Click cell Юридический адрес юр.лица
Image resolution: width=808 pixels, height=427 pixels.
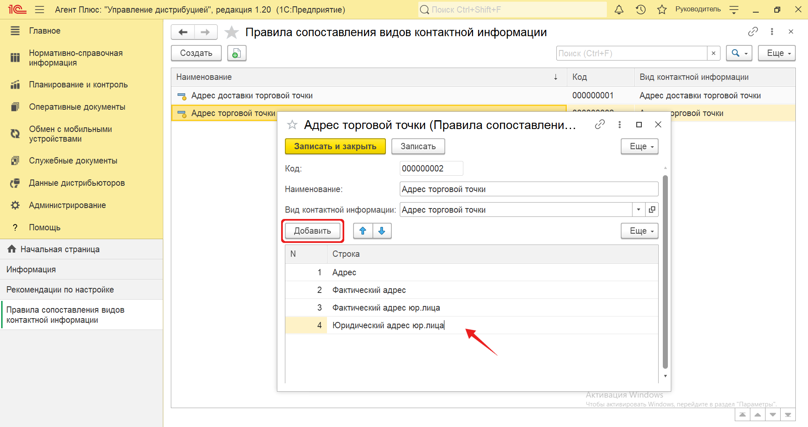tap(492, 325)
